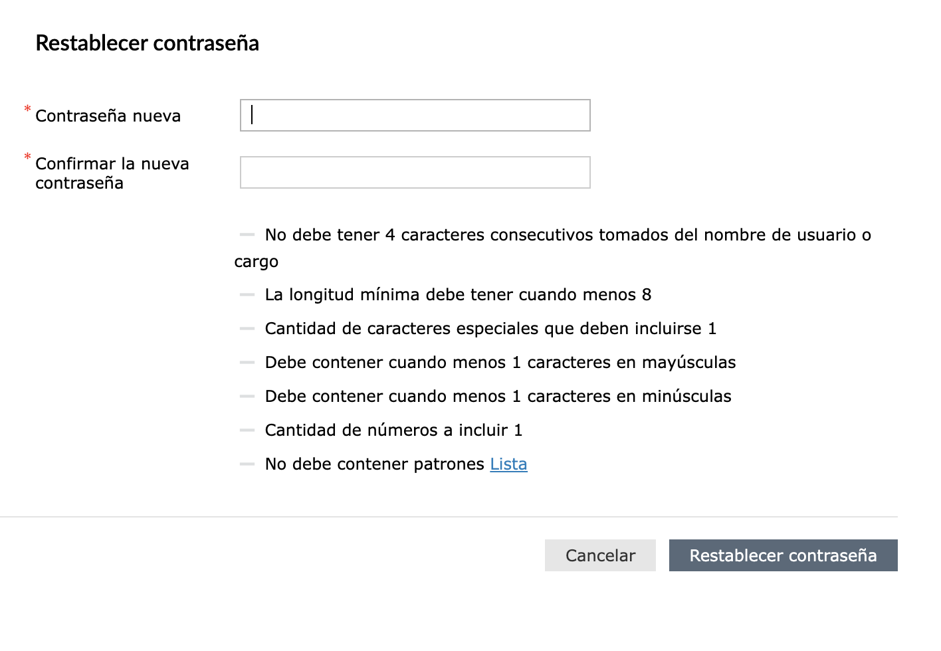Click the red asterisk beside Contraseña nueva
941x651 pixels.
[27, 109]
